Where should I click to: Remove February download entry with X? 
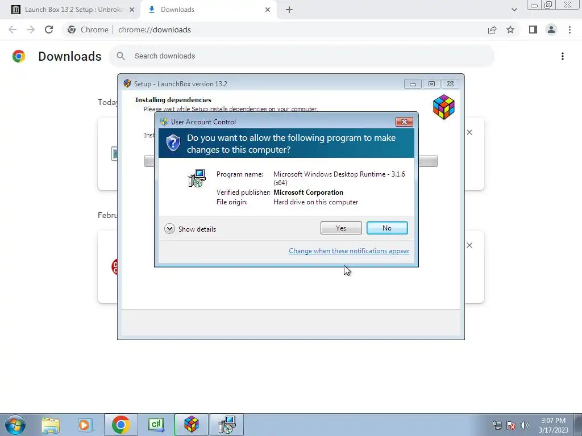[x=469, y=245]
